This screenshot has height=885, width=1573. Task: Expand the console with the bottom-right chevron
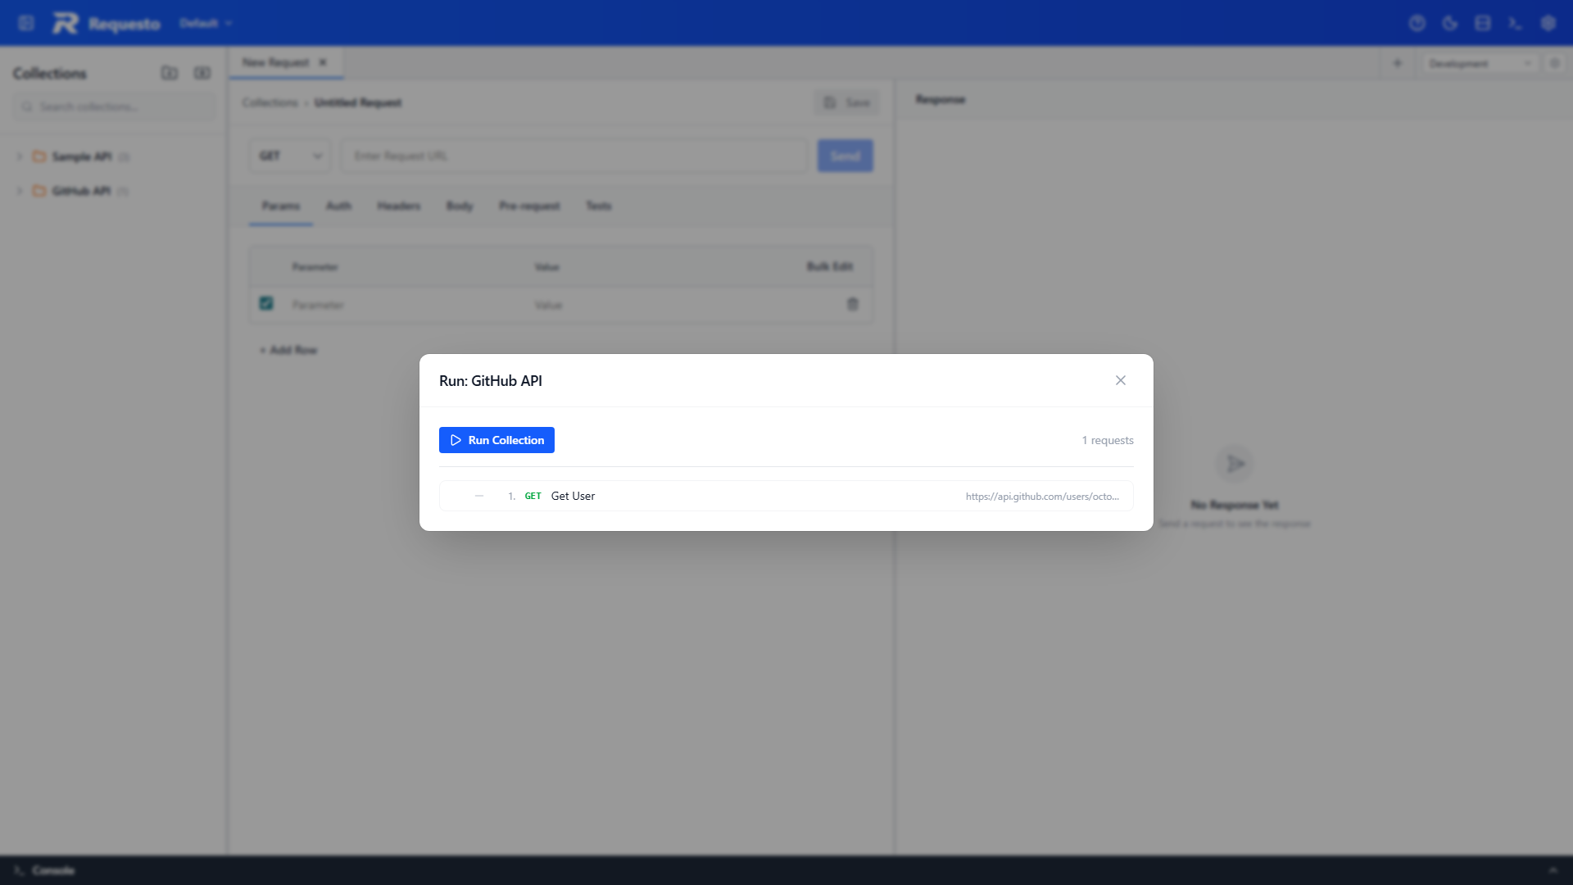click(1553, 870)
